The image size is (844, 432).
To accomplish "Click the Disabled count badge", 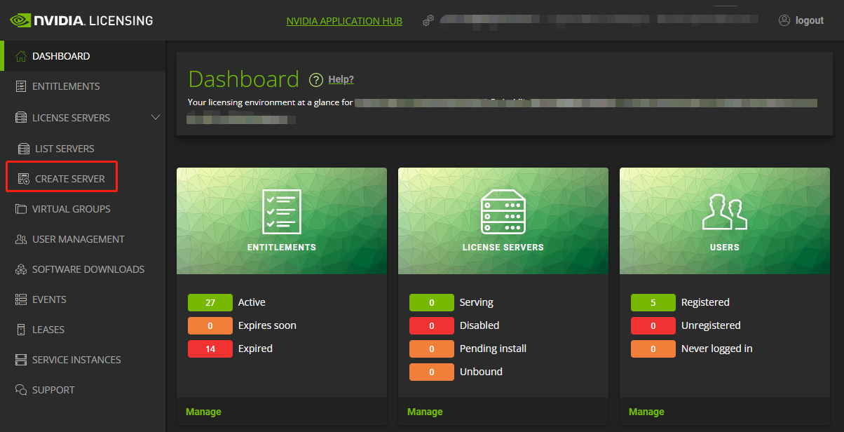I will click(x=432, y=325).
